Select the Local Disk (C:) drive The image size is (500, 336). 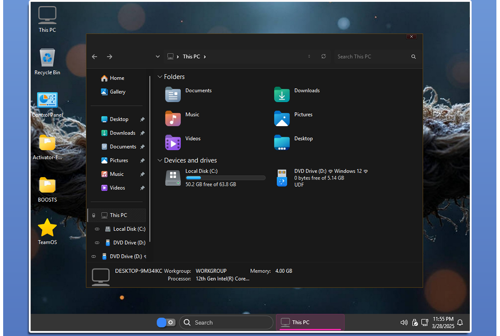[173, 178]
